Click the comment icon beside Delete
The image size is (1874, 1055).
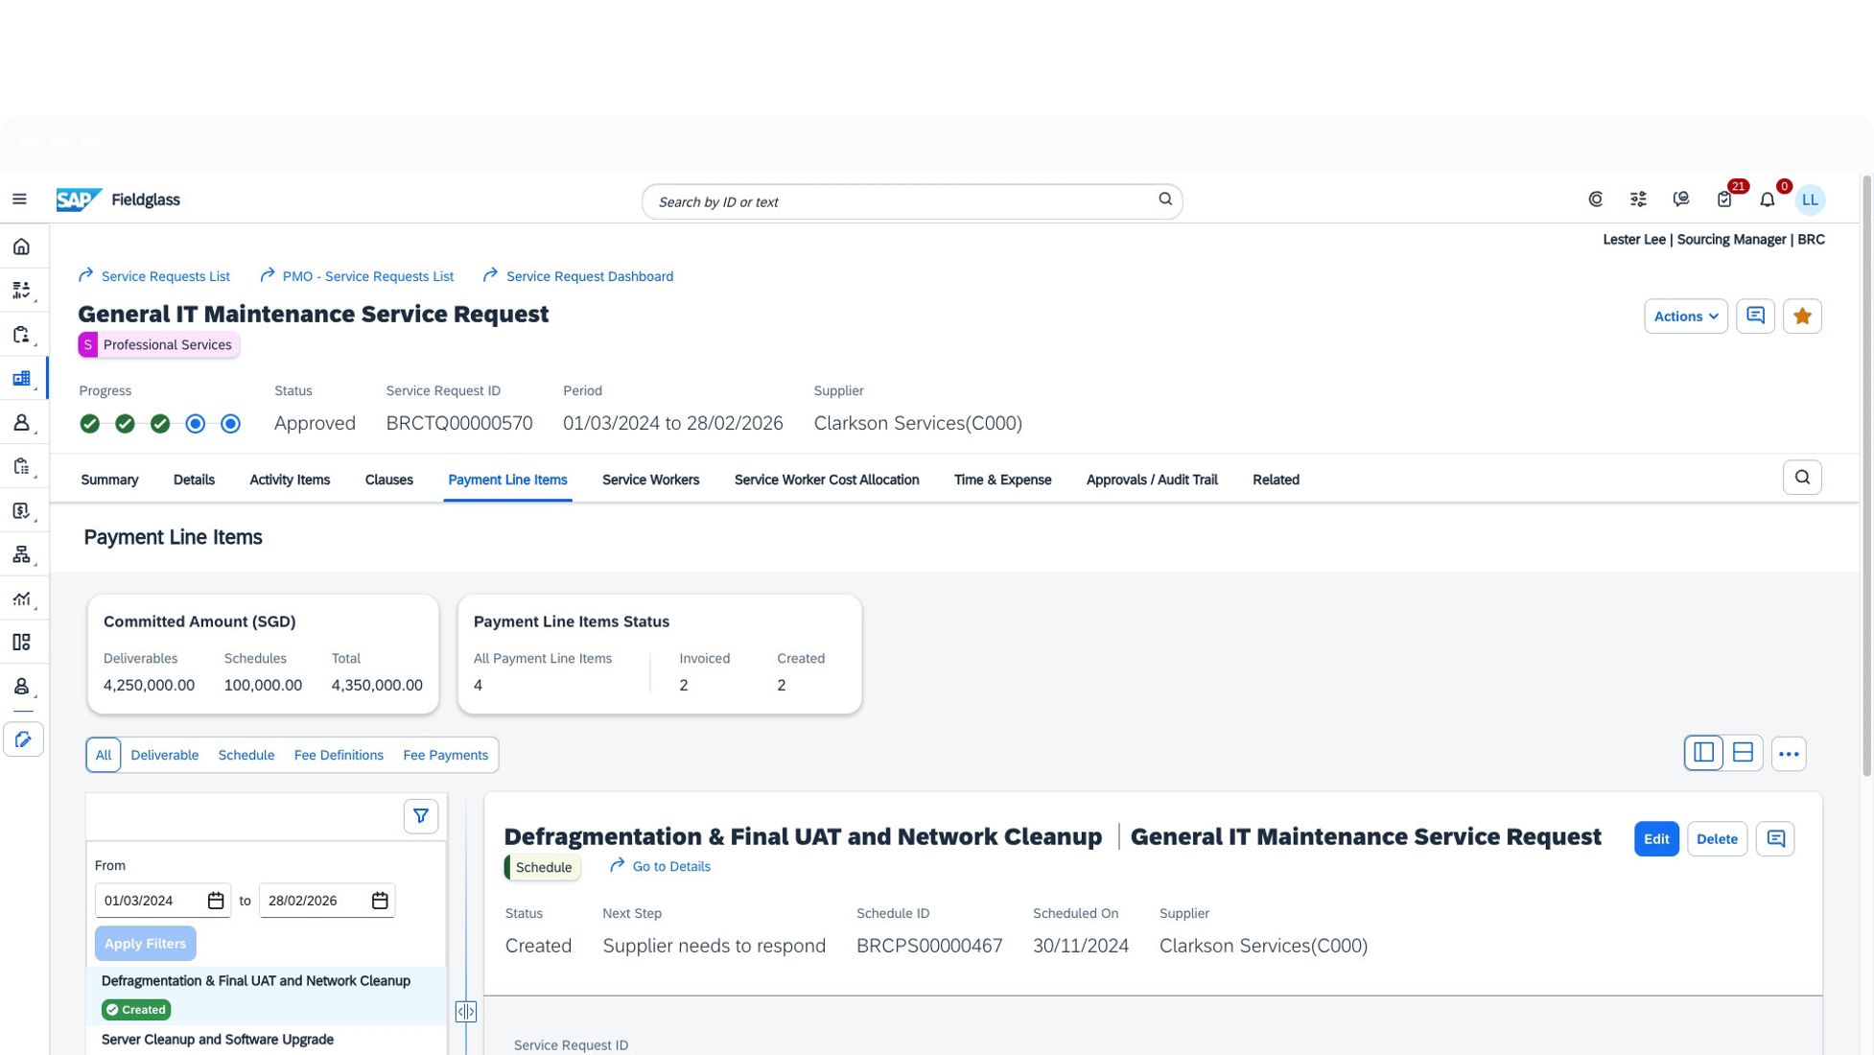(x=1775, y=839)
